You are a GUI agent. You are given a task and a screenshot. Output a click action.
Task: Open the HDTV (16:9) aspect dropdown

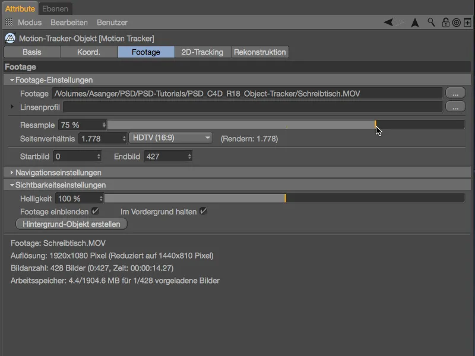(170, 138)
